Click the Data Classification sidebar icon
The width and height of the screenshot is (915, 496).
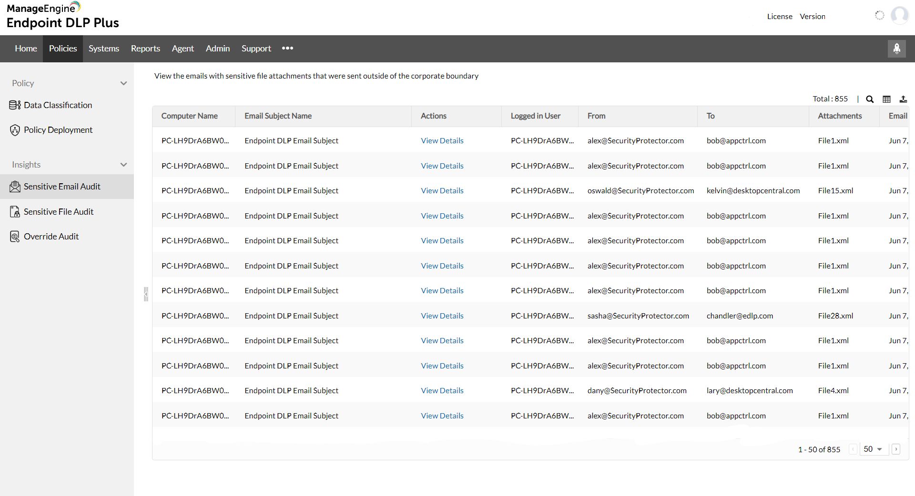point(15,105)
